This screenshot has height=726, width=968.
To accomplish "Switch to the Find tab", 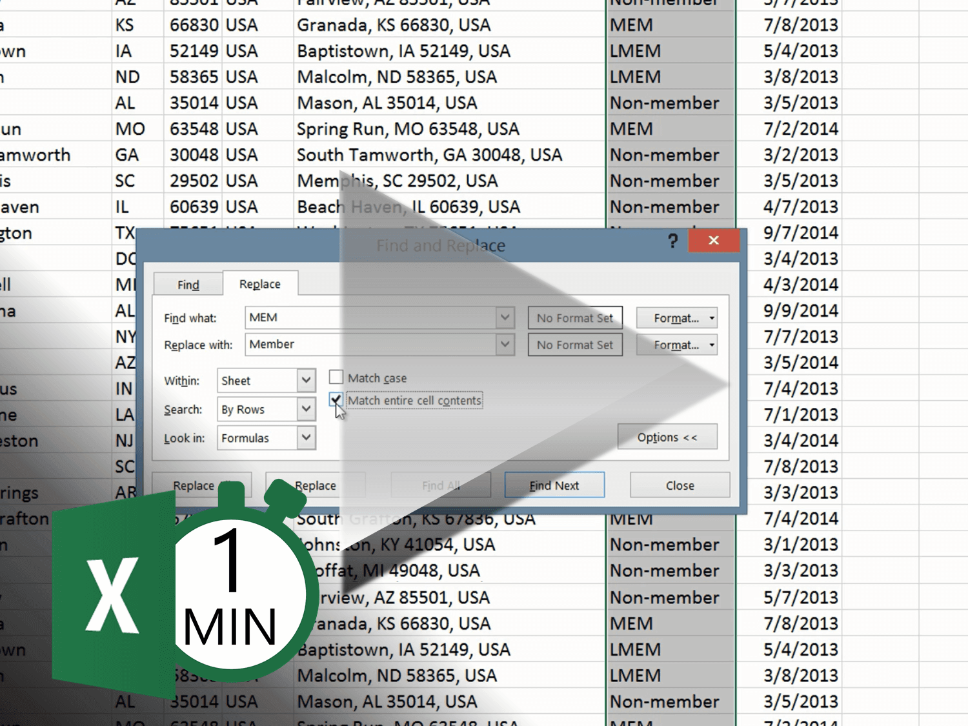I will [188, 285].
